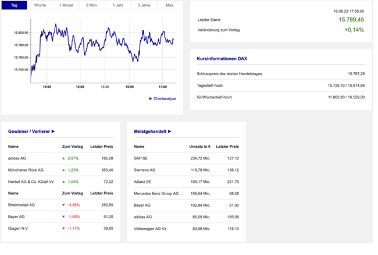Image resolution: width=378 pixels, height=255 pixels.
Task: Click arrow icon next to Meistgehandelt heading
Action: 170,132
